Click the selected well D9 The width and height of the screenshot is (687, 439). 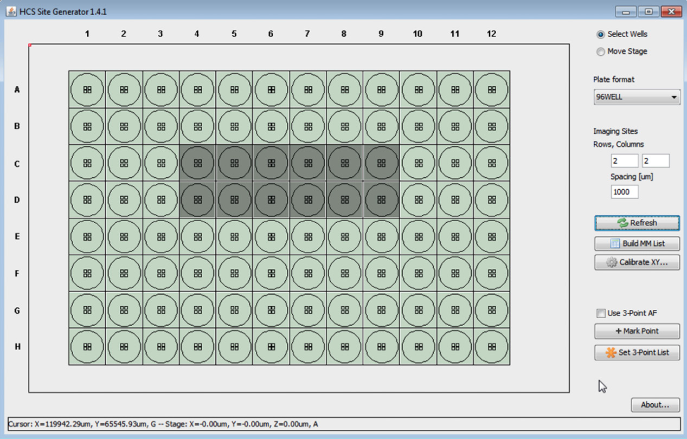click(381, 200)
